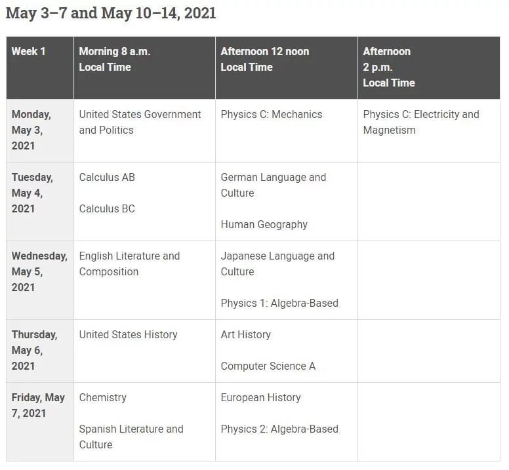
Task: Click the Calculus AB exam entry
Action: [107, 178]
